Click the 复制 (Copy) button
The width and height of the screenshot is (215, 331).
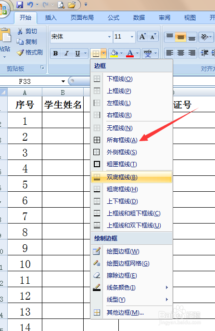click(27, 42)
